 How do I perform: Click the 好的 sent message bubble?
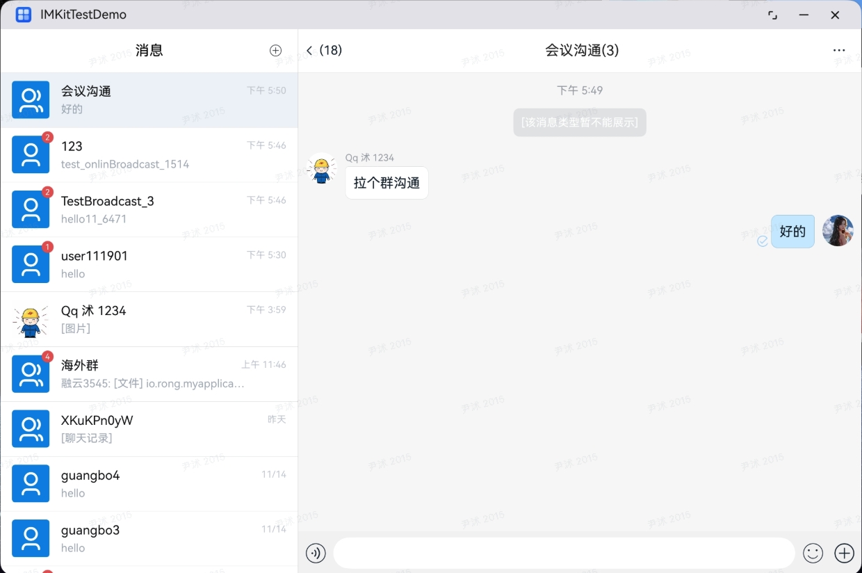point(792,232)
